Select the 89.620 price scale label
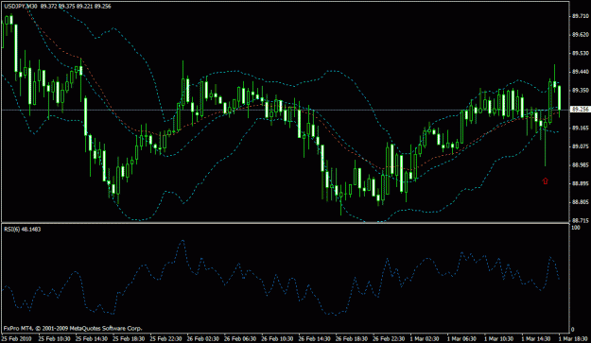The height and width of the screenshot is (343, 591). click(580, 35)
